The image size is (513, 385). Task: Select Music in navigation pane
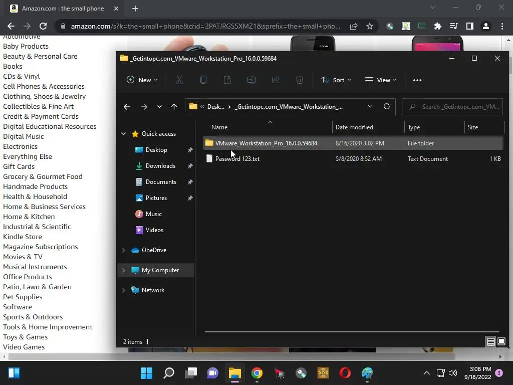coord(153,214)
